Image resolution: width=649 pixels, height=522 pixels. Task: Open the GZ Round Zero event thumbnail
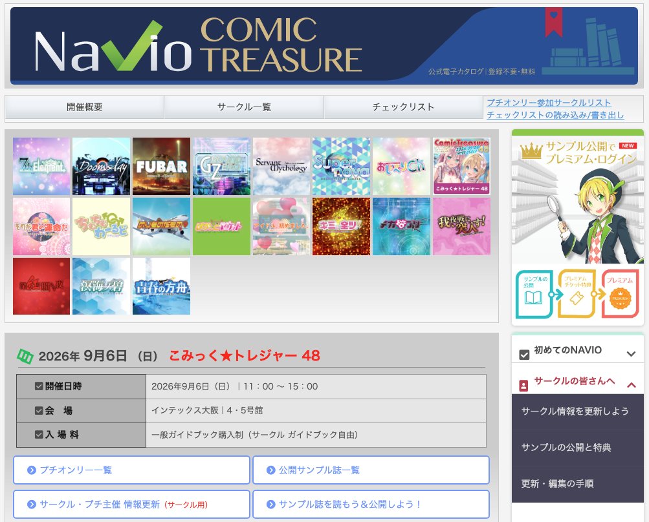click(x=221, y=166)
